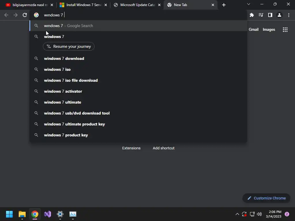Select 'windows 7 ultimate' suggestion

pyautogui.click(x=138, y=102)
